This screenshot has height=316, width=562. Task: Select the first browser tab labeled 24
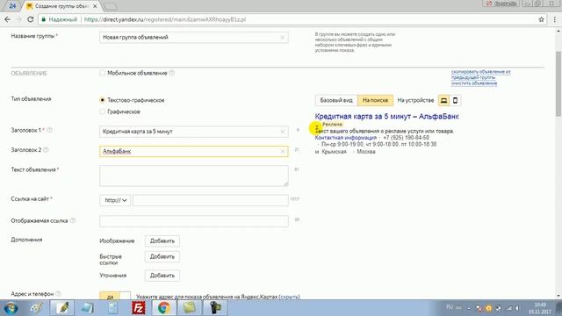[x=12, y=6]
